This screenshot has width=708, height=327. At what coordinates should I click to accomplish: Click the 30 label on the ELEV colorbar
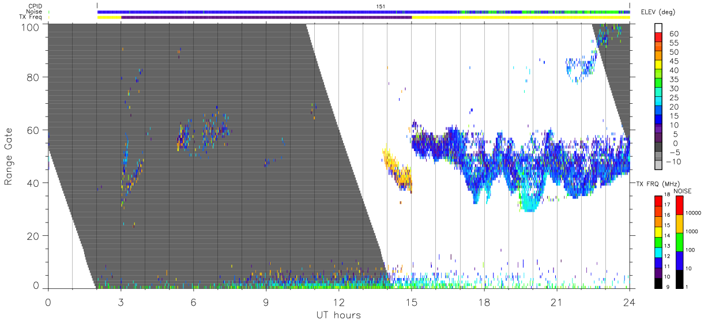tap(673, 89)
